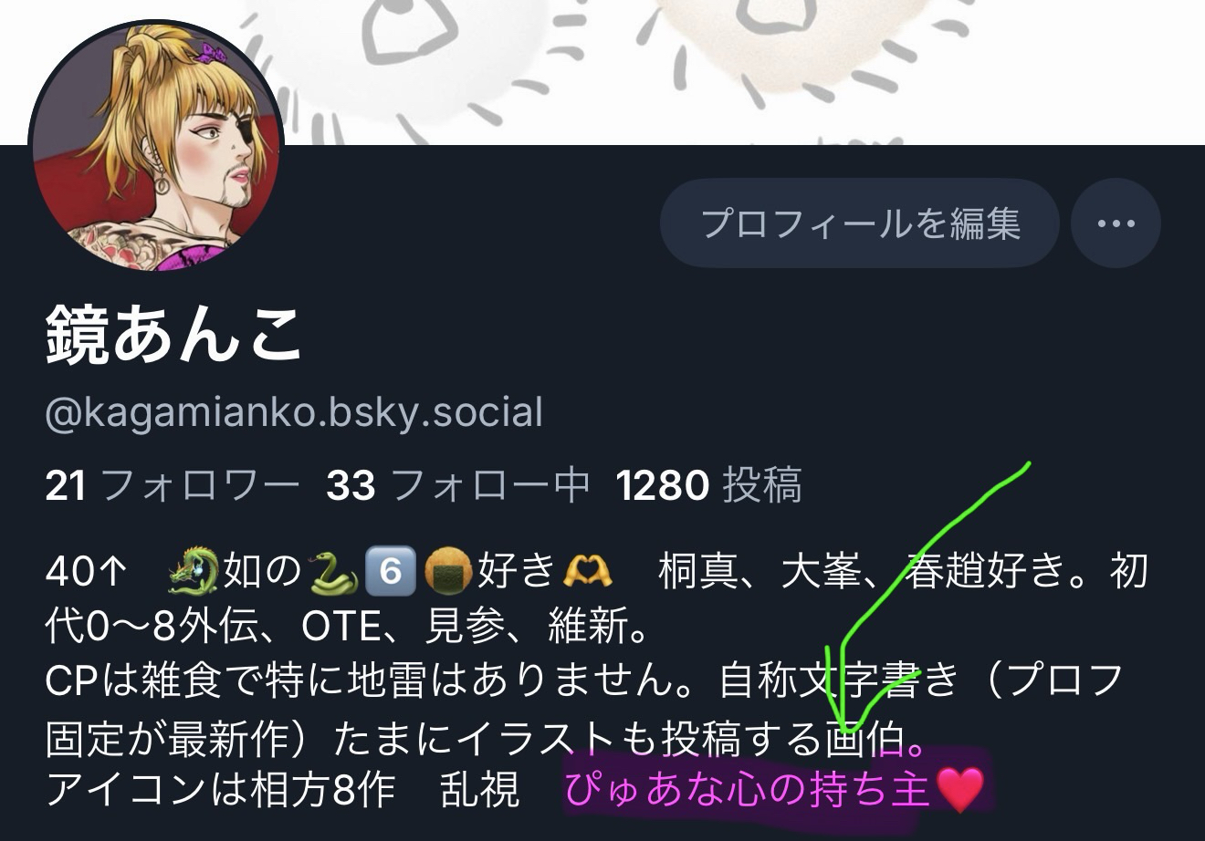This screenshot has height=841, width=1205.
Task: Click the @kagamianko.bsky.social handle
Action: tap(294, 412)
